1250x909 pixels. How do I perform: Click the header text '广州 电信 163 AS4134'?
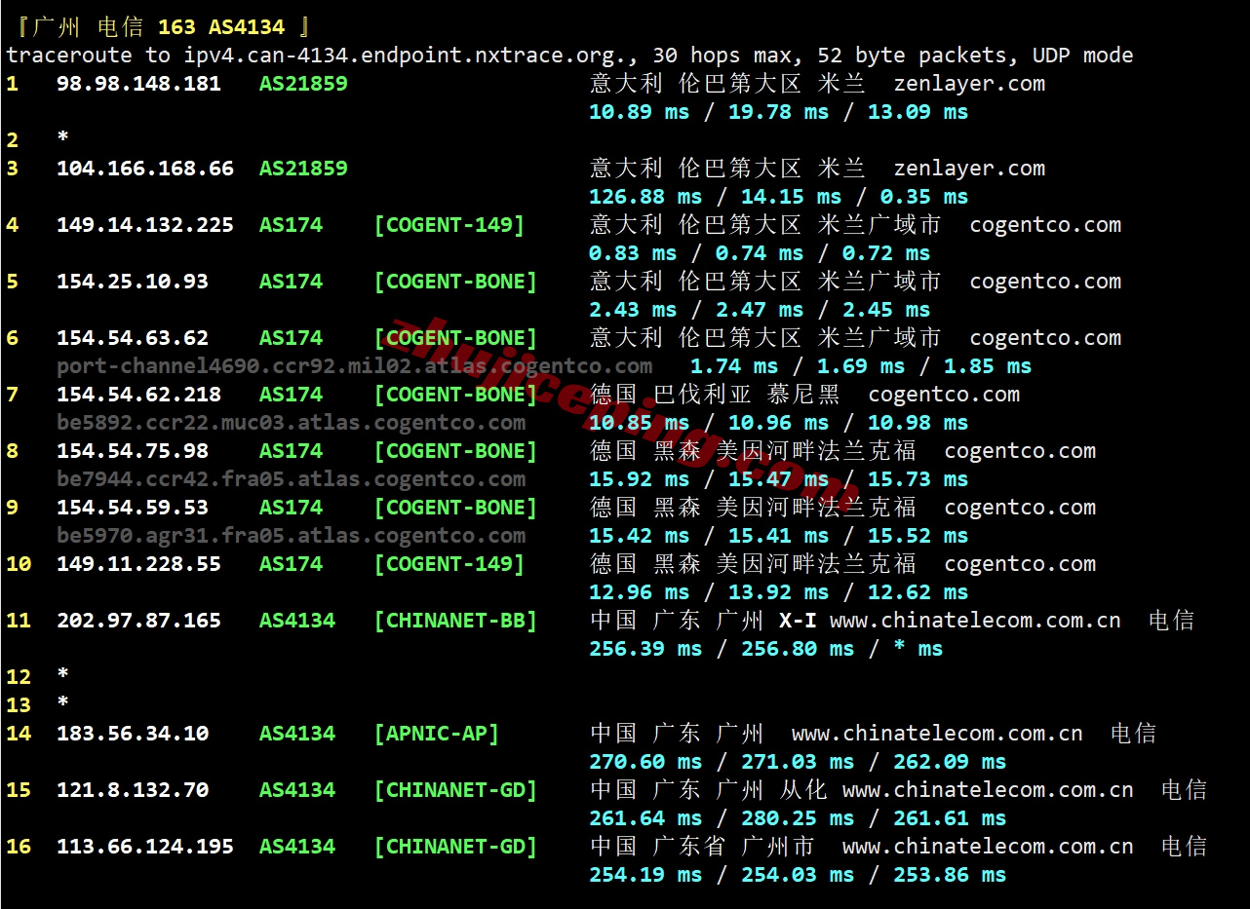click(x=159, y=27)
